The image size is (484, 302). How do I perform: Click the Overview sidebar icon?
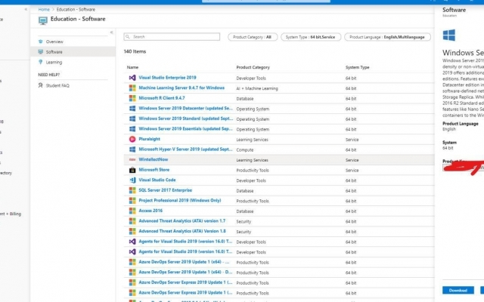40,42
